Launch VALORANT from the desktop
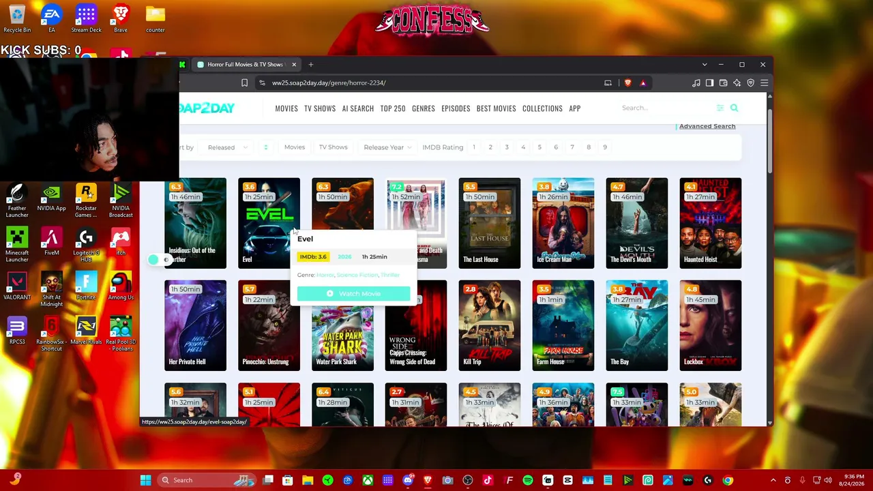This screenshot has width=873, height=491. (17, 286)
